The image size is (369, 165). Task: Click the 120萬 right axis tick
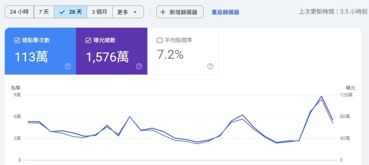[x=346, y=95]
